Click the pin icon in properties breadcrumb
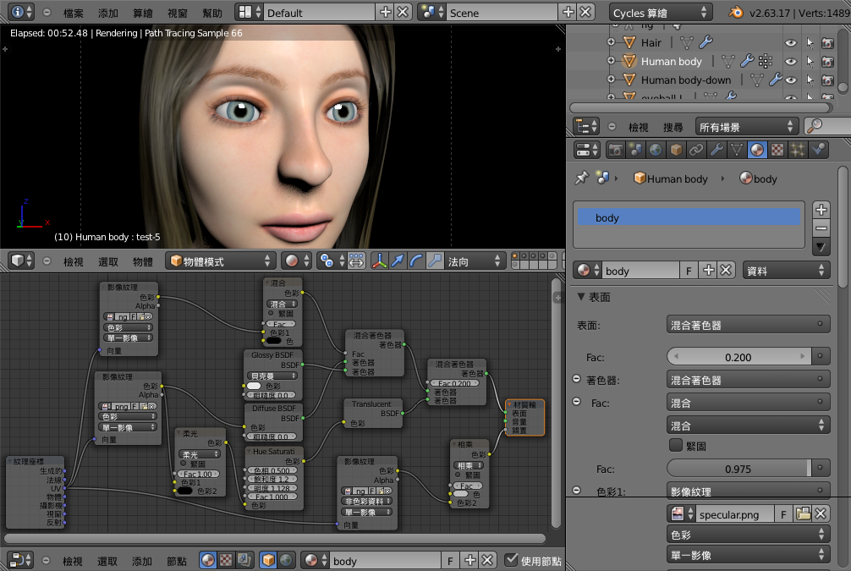851x571 pixels. pos(582,178)
